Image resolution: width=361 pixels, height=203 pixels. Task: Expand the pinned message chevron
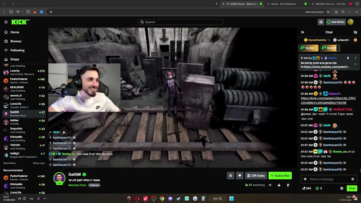click(x=355, y=64)
